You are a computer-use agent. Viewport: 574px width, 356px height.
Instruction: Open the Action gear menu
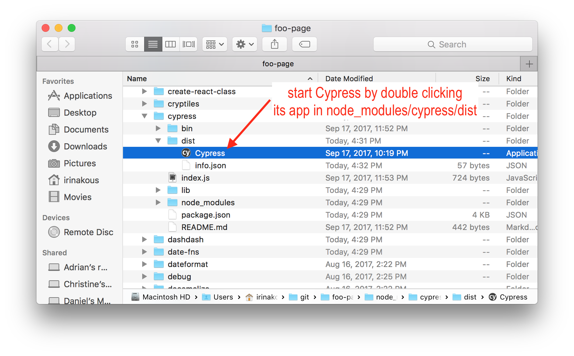pos(244,44)
